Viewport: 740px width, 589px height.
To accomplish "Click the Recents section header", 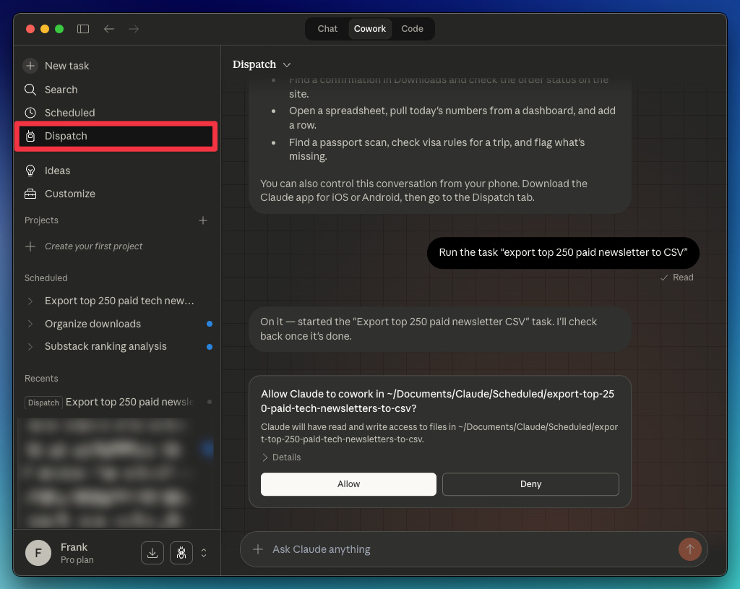I will pyautogui.click(x=41, y=379).
